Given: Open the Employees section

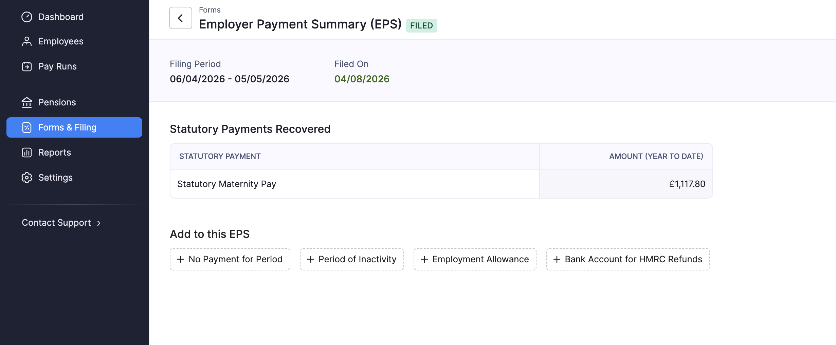Looking at the screenshot, I should tap(74, 41).
